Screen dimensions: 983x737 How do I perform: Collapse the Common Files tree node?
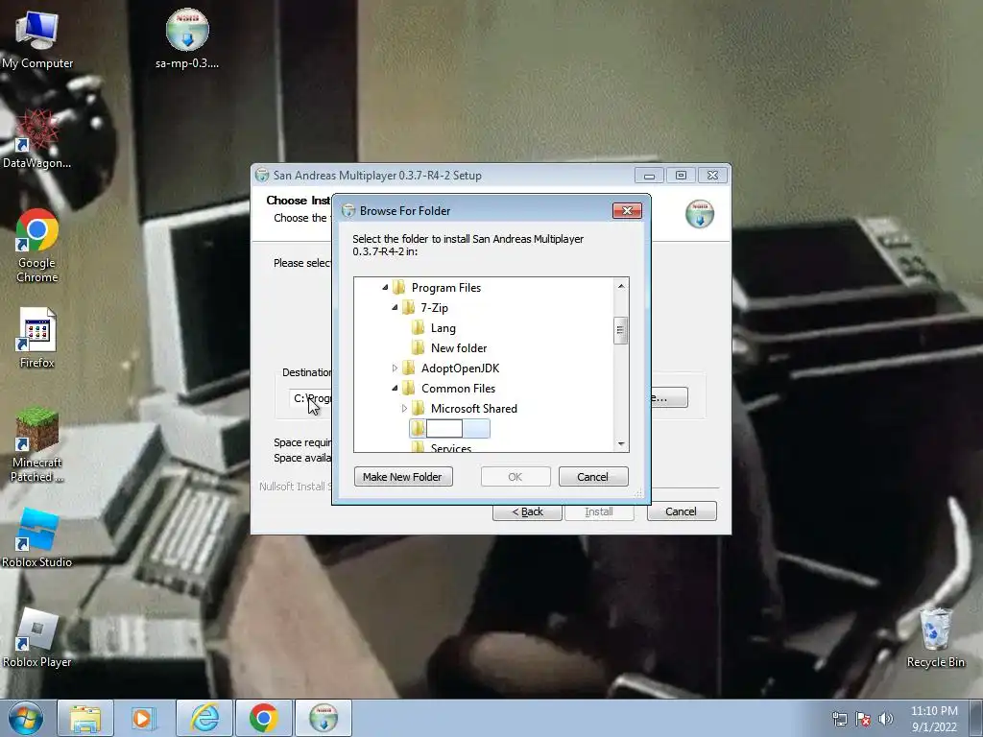[x=395, y=388]
